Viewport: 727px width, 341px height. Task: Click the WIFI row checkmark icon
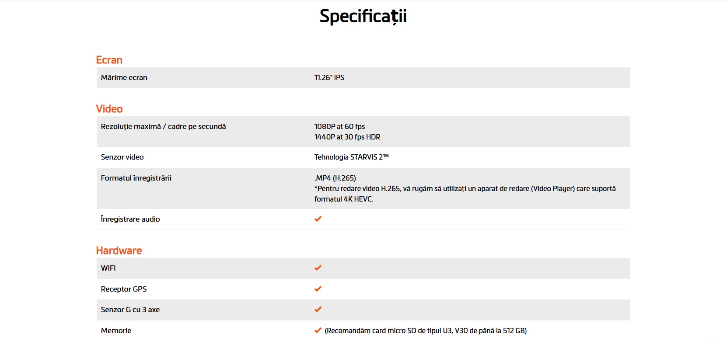(318, 268)
